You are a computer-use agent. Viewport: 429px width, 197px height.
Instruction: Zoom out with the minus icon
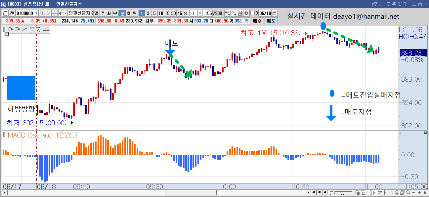[x=414, y=192]
